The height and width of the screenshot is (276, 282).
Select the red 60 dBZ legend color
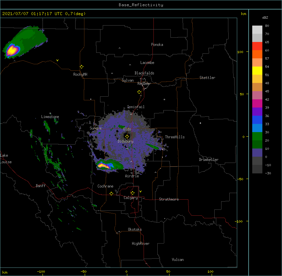tap(257, 46)
